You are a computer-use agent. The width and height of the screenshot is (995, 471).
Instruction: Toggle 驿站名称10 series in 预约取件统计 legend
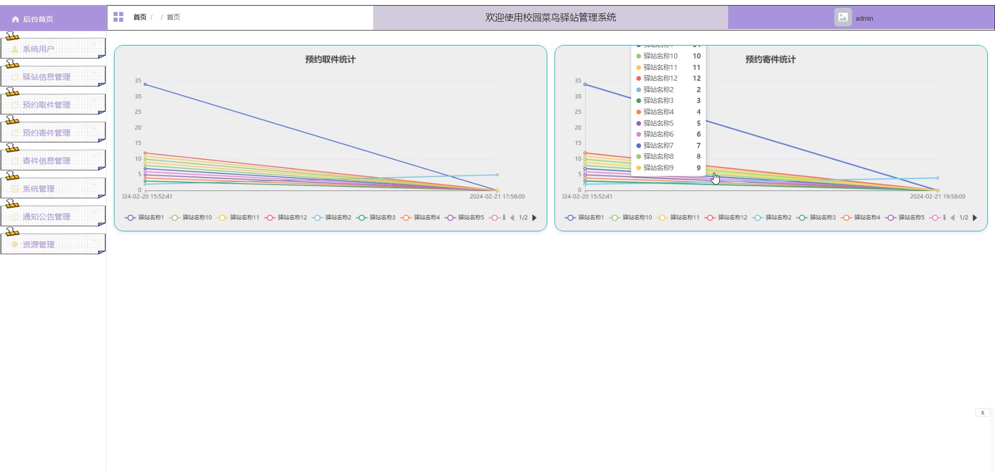pos(190,218)
